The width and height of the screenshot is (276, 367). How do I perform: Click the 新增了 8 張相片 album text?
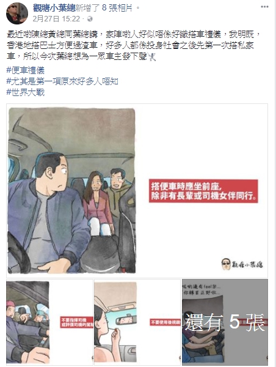coord(104,8)
